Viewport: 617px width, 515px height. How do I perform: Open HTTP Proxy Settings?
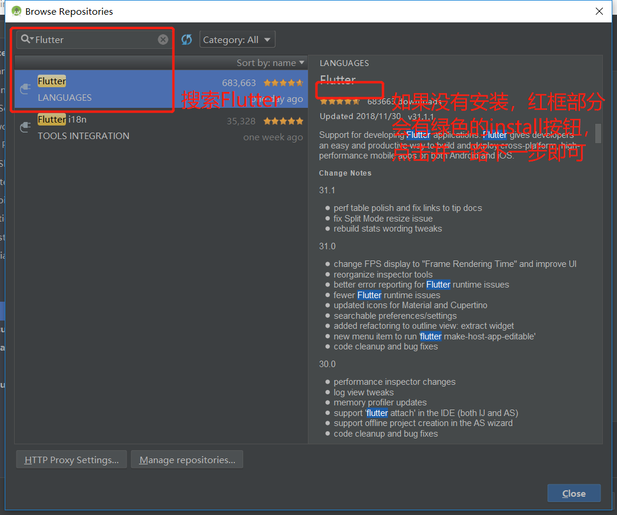click(71, 460)
